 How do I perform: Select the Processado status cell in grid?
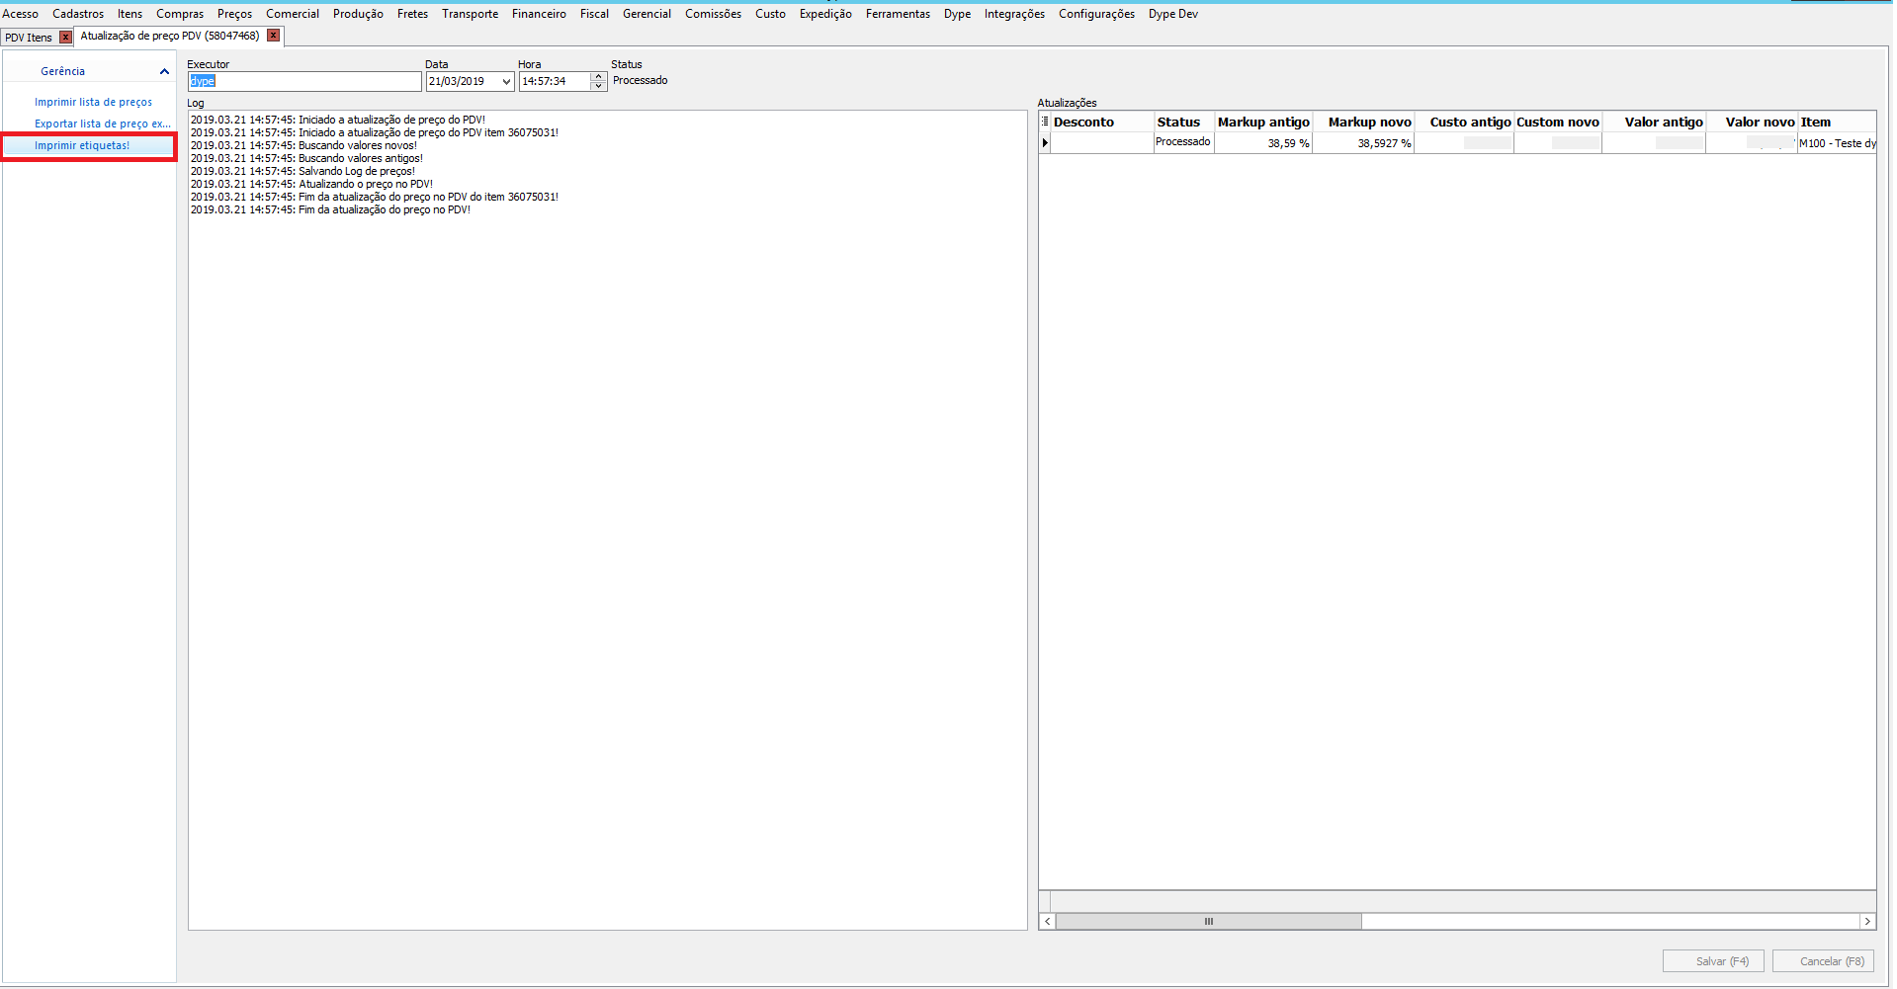click(x=1183, y=142)
